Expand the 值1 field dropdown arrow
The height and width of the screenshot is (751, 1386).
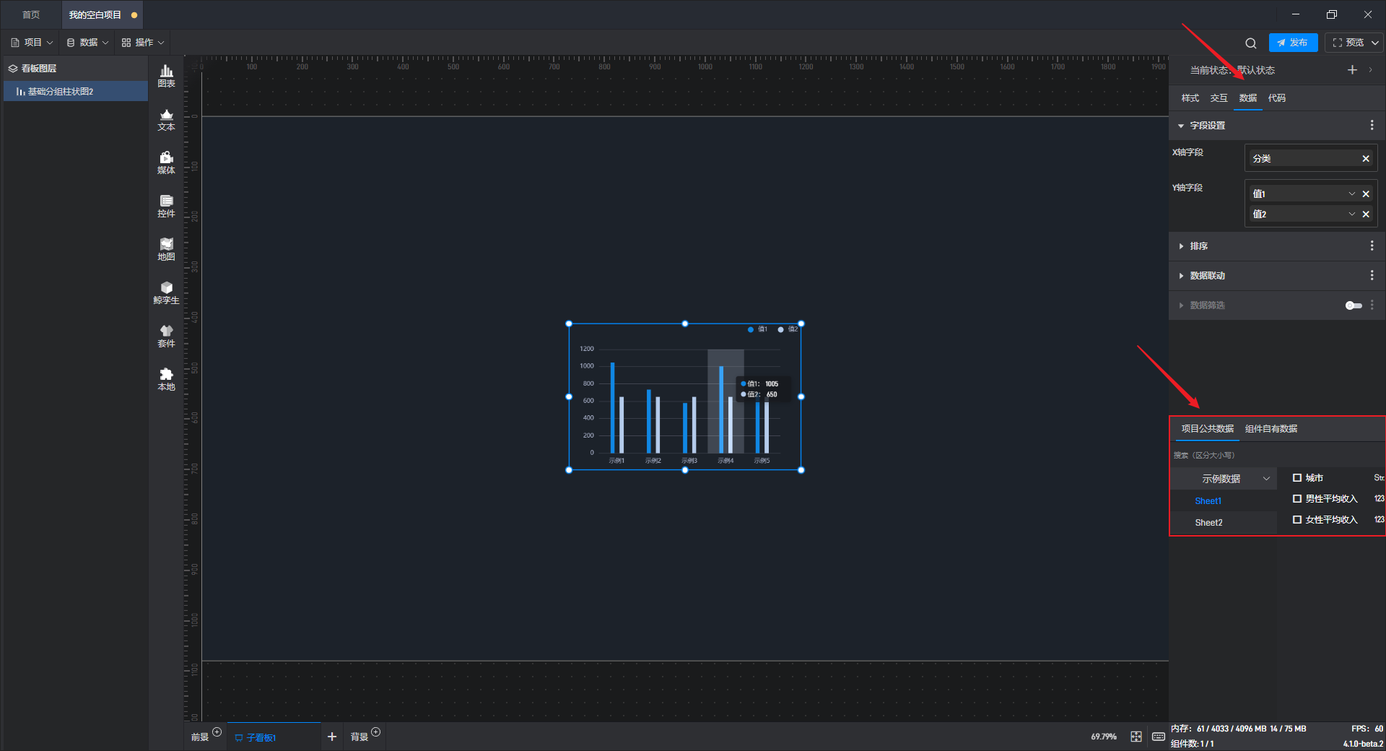click(1352, 194)
